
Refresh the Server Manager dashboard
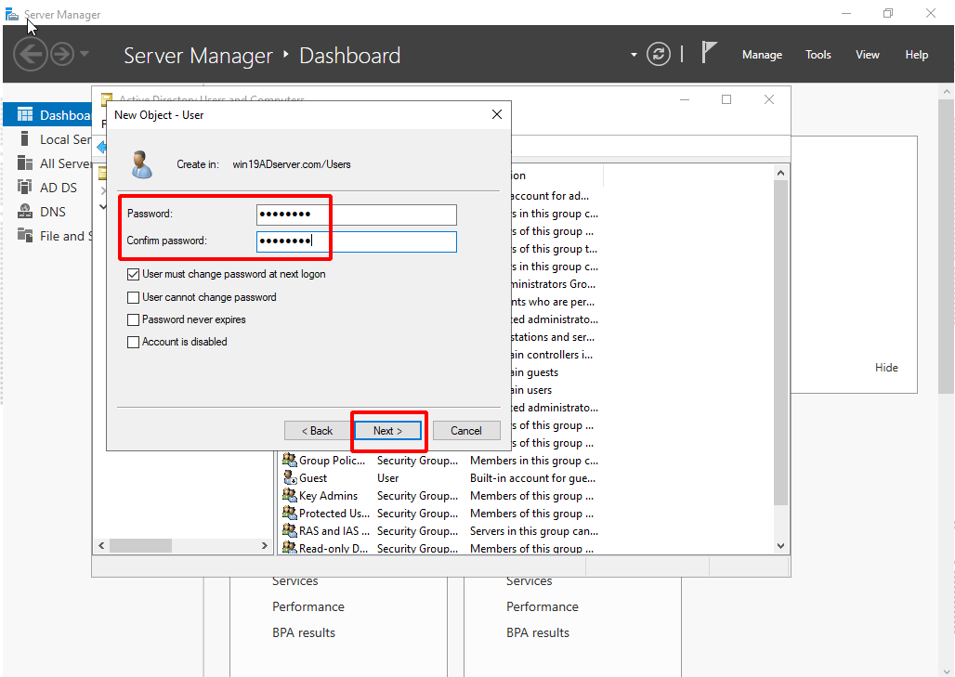[x=659, y=54]
